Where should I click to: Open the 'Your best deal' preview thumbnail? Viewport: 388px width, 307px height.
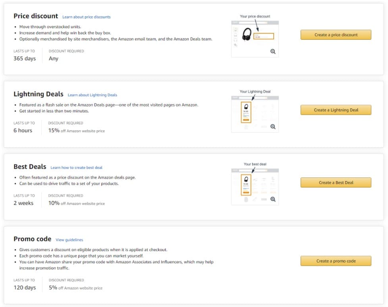[255, 186]
